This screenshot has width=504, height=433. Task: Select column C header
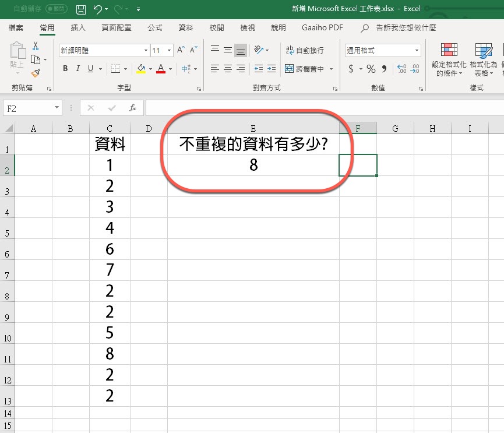coord(110,128)
